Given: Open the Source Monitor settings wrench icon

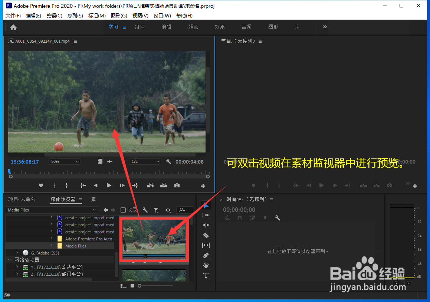Looking at the screenshot, I should tap(168, 161).
